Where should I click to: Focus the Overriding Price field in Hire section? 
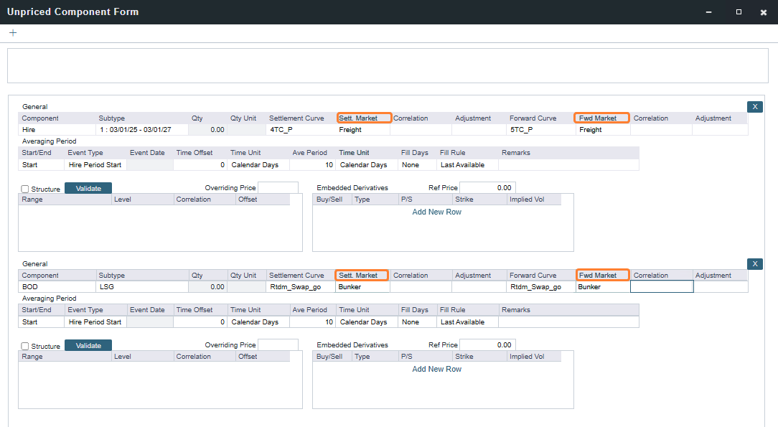coord(278,188)
